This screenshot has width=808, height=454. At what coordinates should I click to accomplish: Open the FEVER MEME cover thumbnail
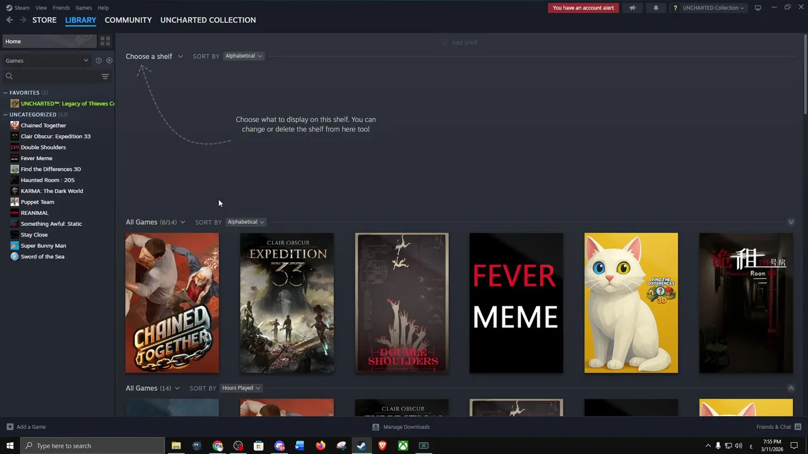[x=516, y=303]
